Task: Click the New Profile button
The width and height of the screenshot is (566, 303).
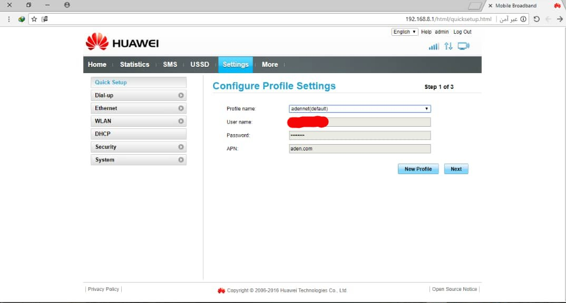Action: [418, 169]
